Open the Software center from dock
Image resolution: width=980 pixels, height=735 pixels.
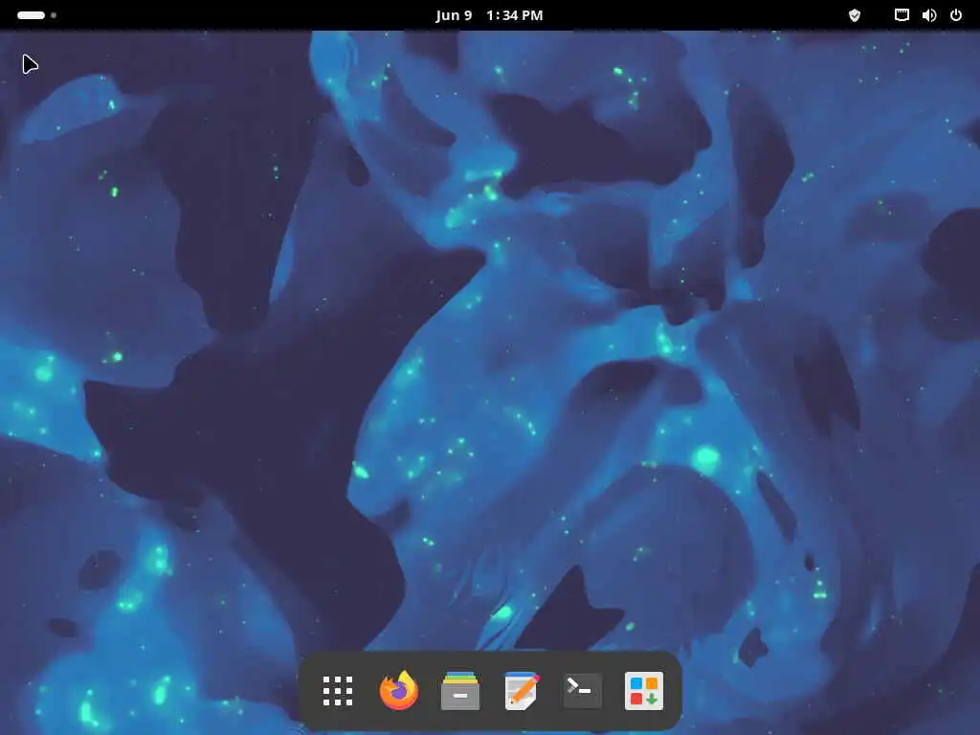tap(644, 691)
